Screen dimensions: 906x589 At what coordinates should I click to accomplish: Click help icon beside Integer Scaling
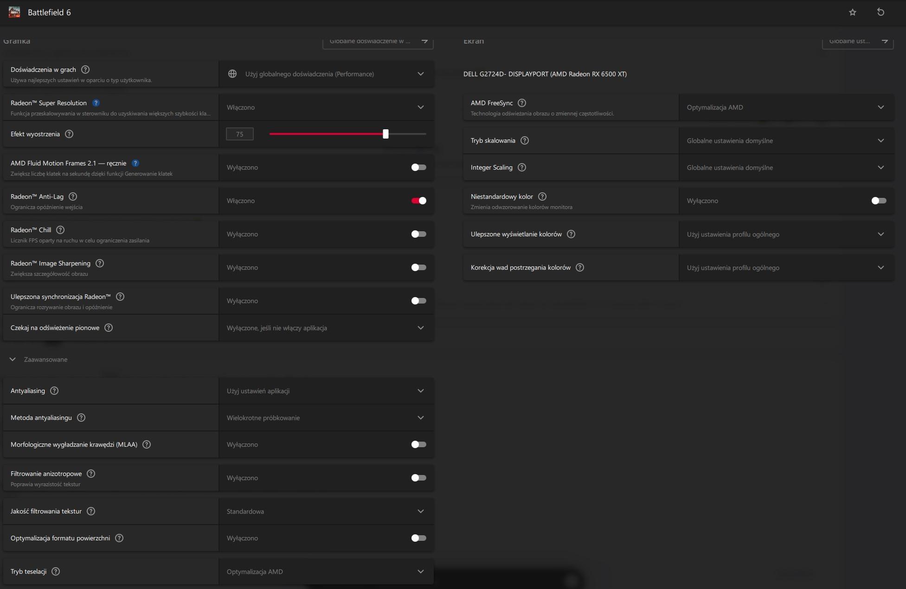[522, 167]
